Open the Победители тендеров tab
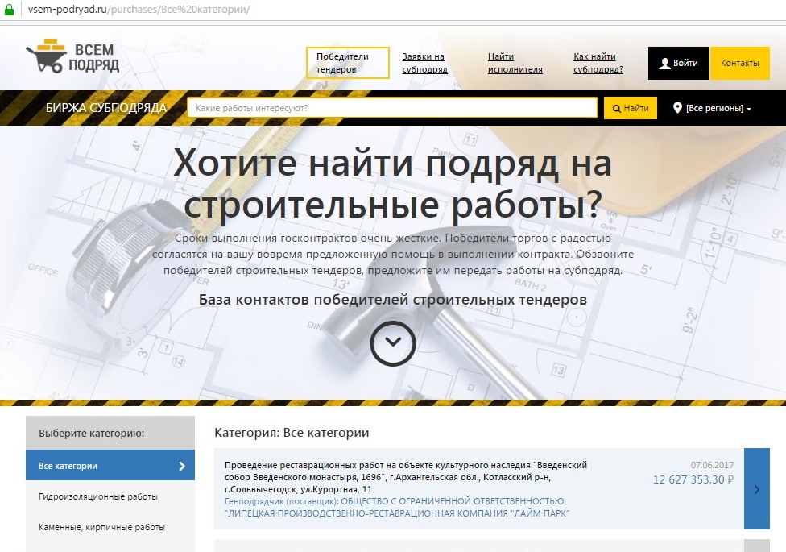Viewport: 786px width, 552px height. [347, 63]
